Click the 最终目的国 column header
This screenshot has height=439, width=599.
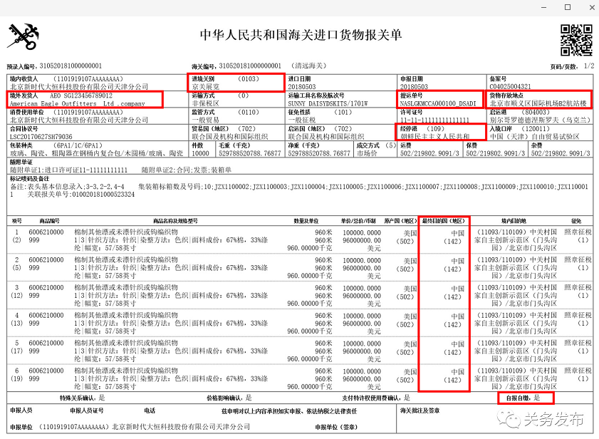444,222
